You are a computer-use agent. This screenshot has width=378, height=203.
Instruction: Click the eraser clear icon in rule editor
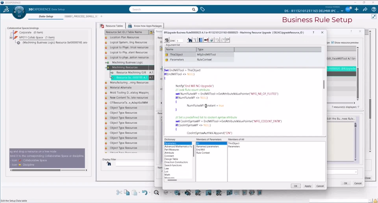212,40
